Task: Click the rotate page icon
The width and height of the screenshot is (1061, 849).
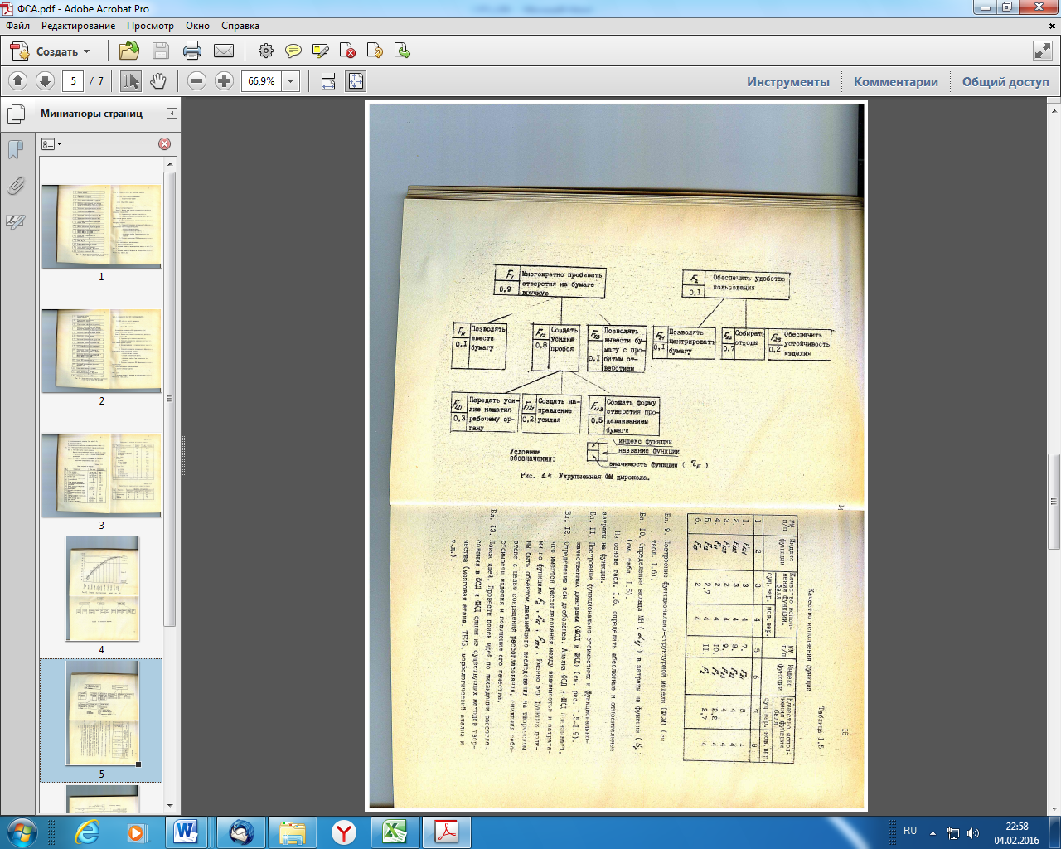Action: coord(375,51)
